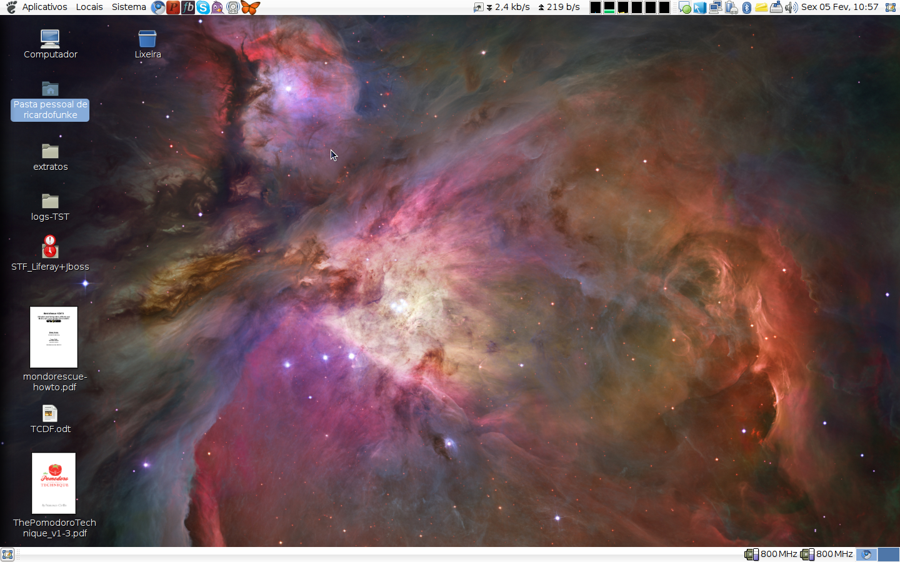
Task: Switch to the second workspace in switcher
Action: [889, 555]
